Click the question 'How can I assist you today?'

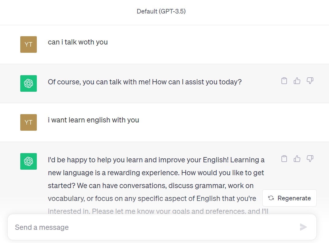click(x=197, y=82)
